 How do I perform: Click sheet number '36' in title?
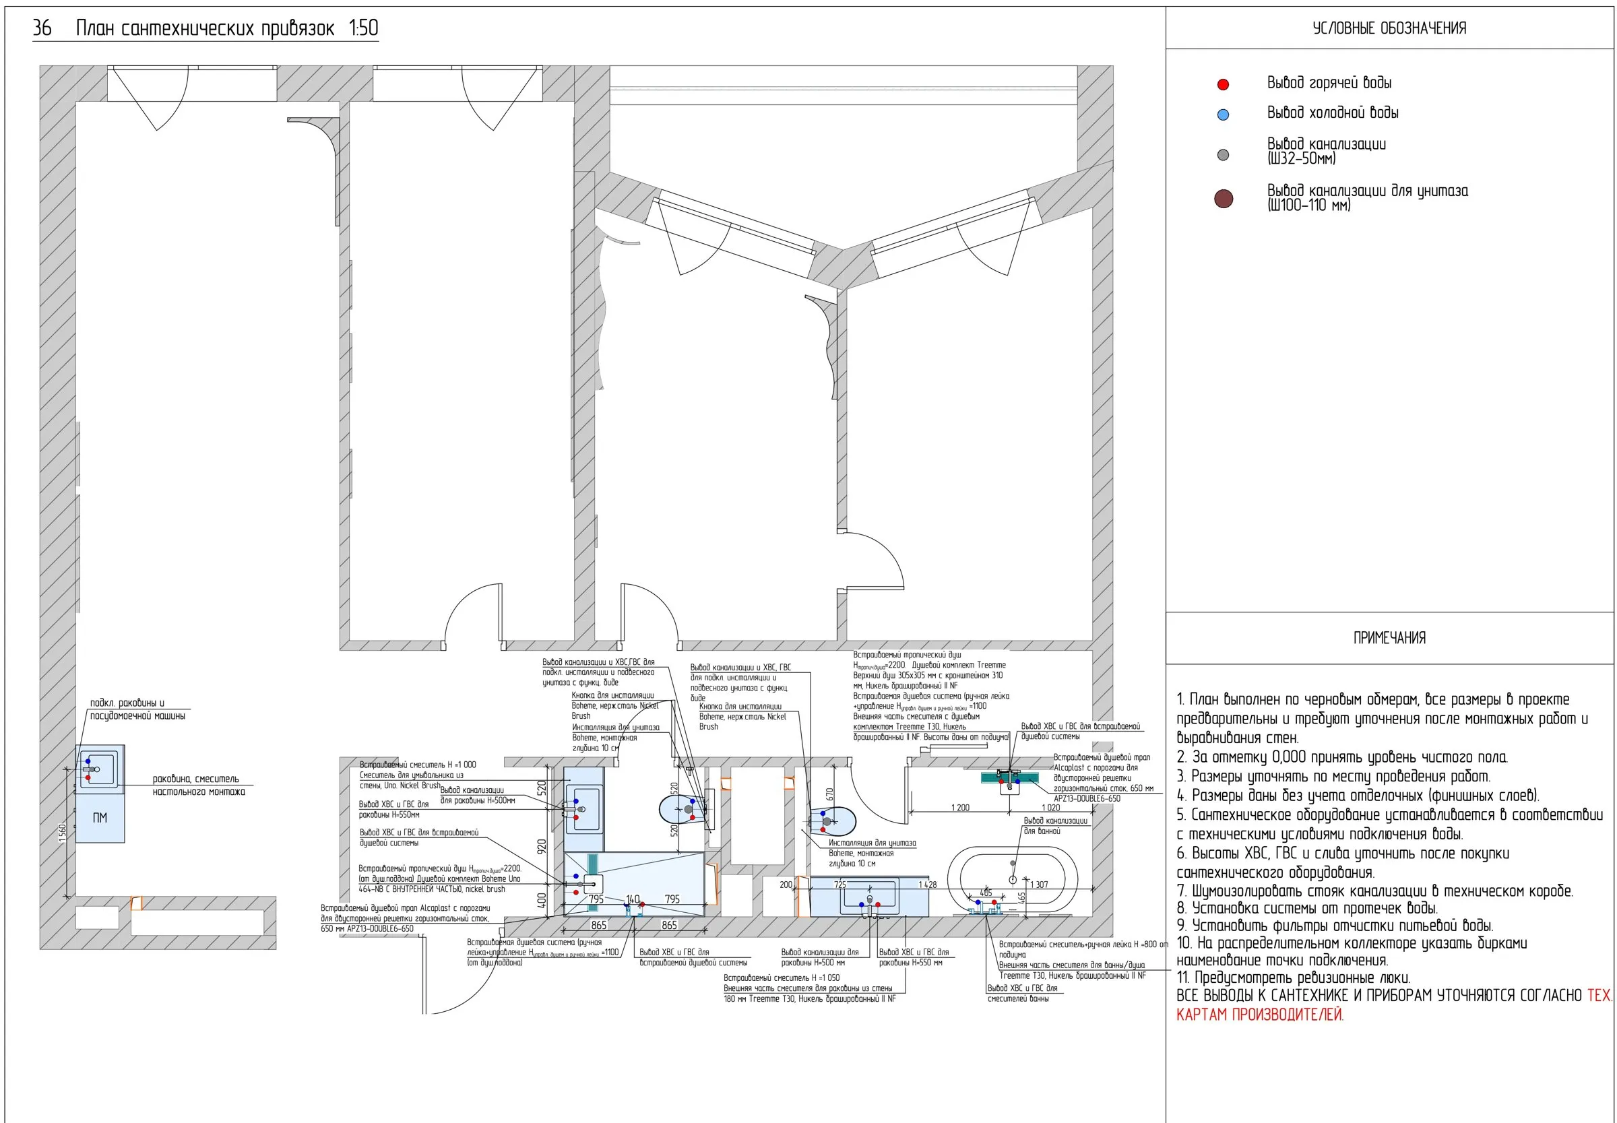pyautogui.click(x=42, y=28)
